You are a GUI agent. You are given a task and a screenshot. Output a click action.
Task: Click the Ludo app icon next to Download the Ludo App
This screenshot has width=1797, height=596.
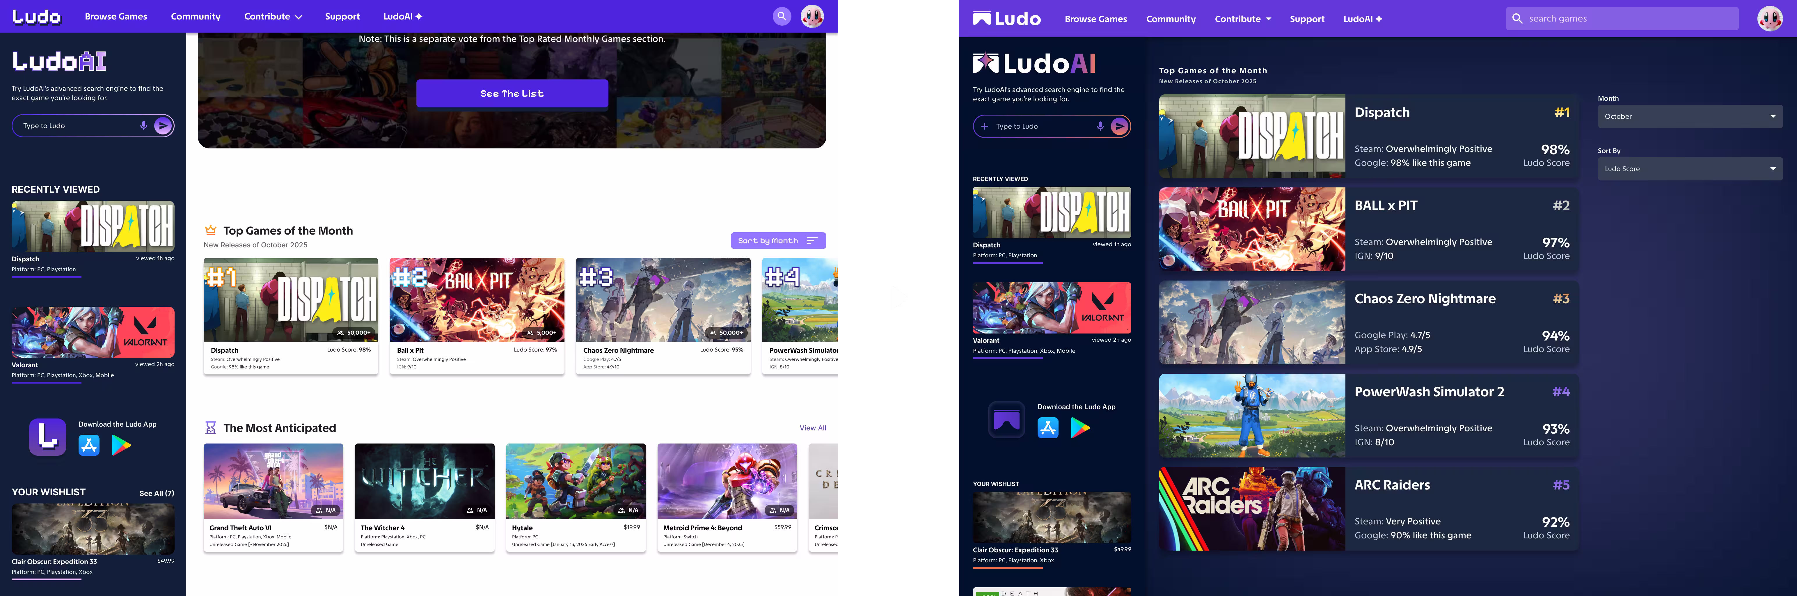(x=47, y=438)
